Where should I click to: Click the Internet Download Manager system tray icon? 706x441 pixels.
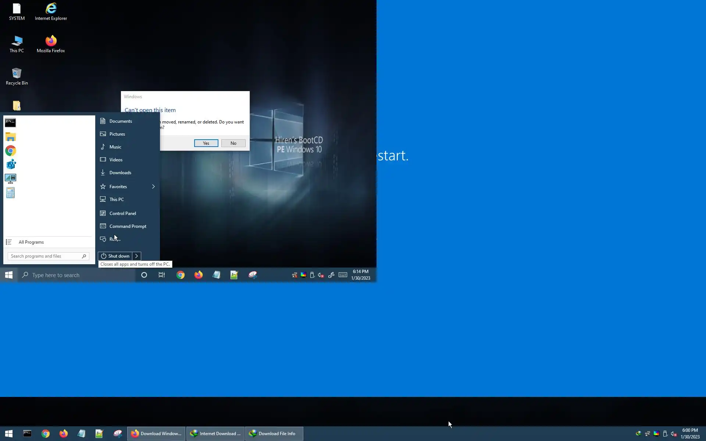point(638,434)
